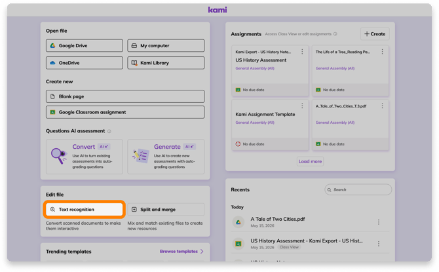Click the AI badge next to Convert
Image resolution: width=439 pixels, height=272 pixels.
(x=104, y=147)
